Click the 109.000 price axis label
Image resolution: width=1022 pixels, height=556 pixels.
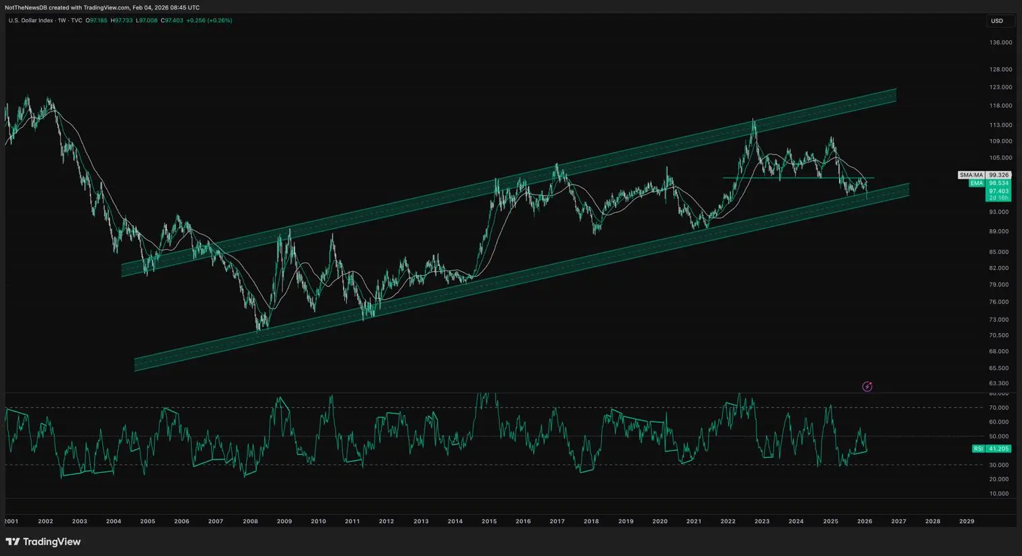click(x=1000, y=141)
